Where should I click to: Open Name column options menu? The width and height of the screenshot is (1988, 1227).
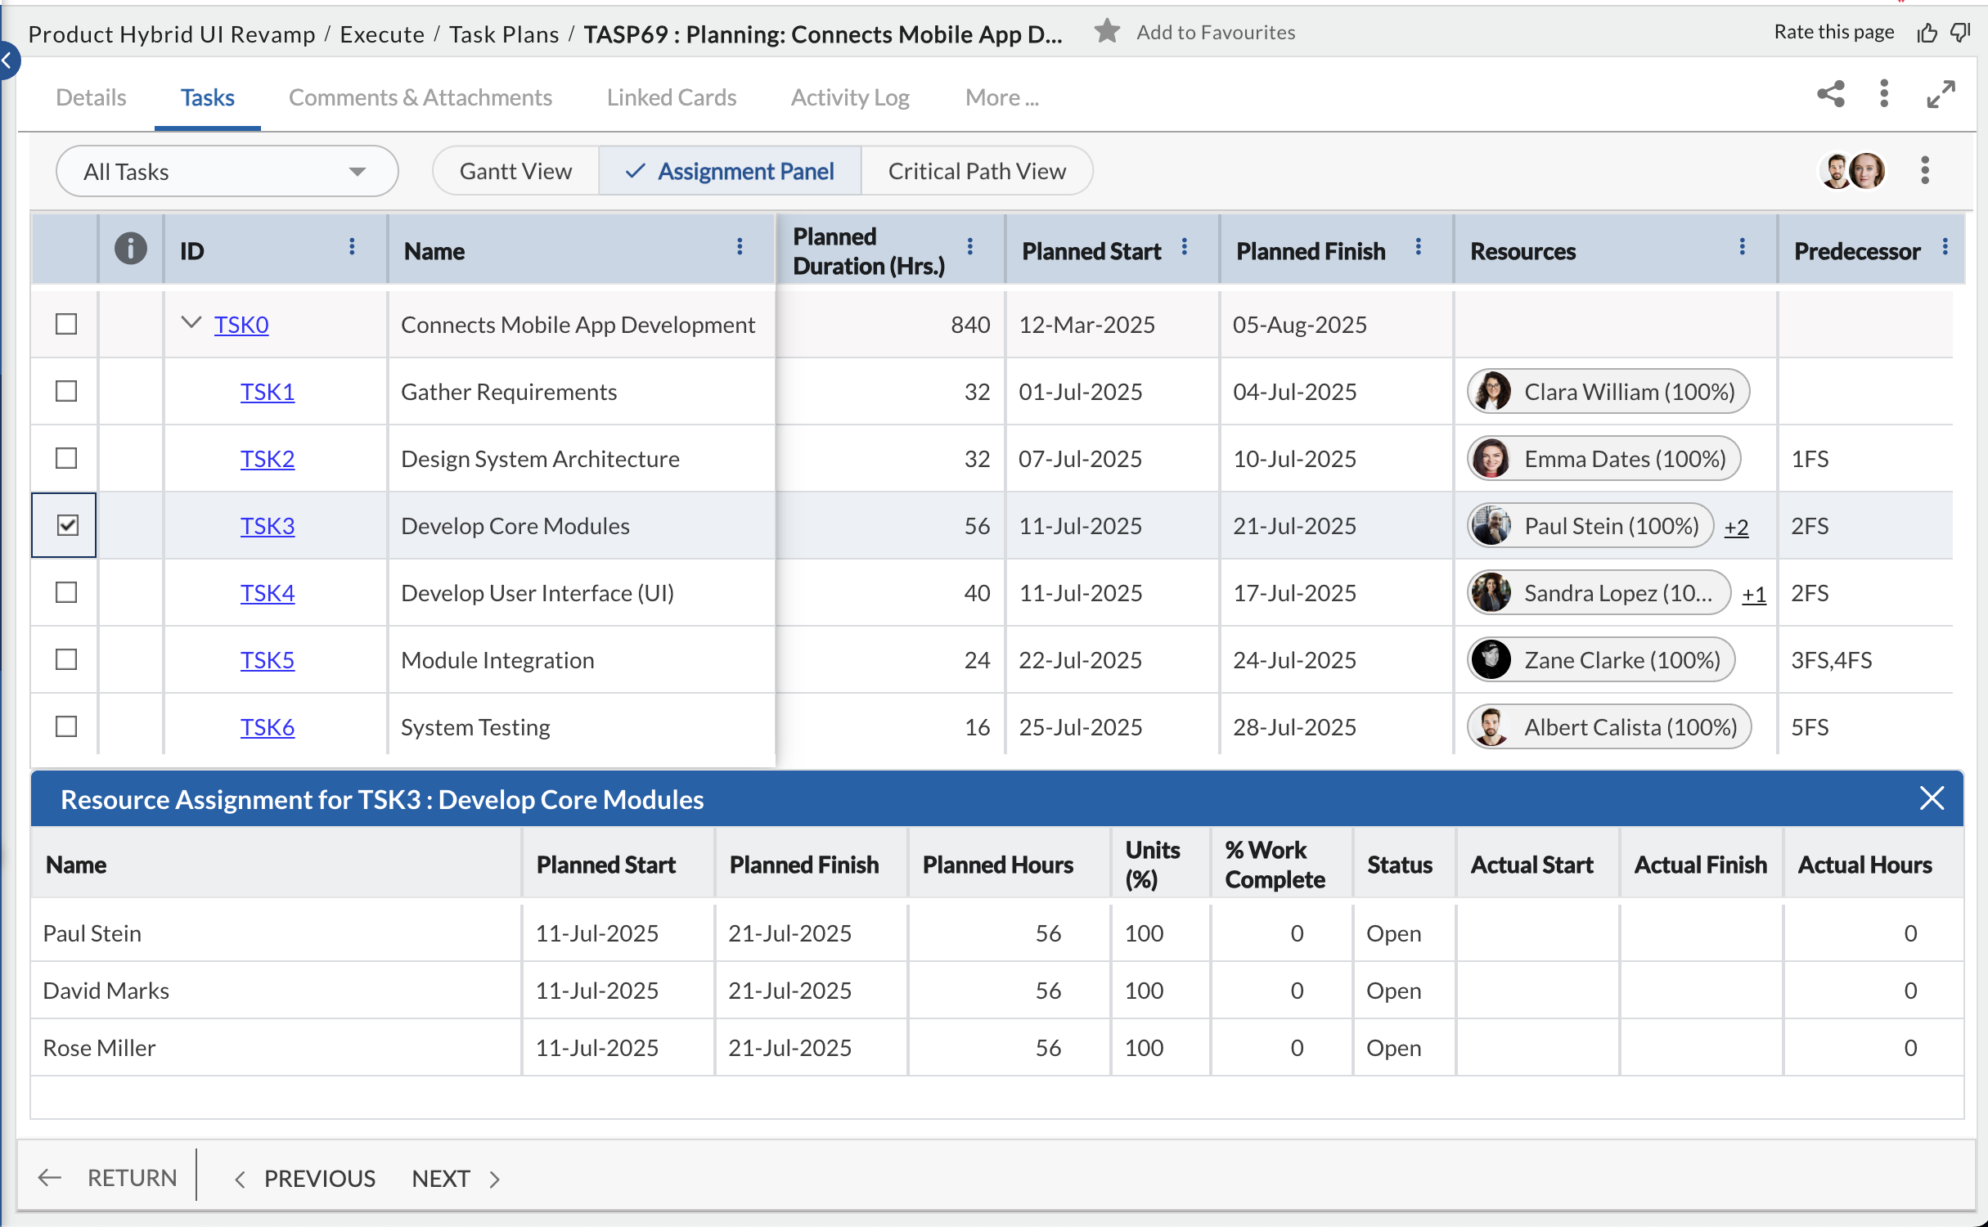click(x=740, y=247)
